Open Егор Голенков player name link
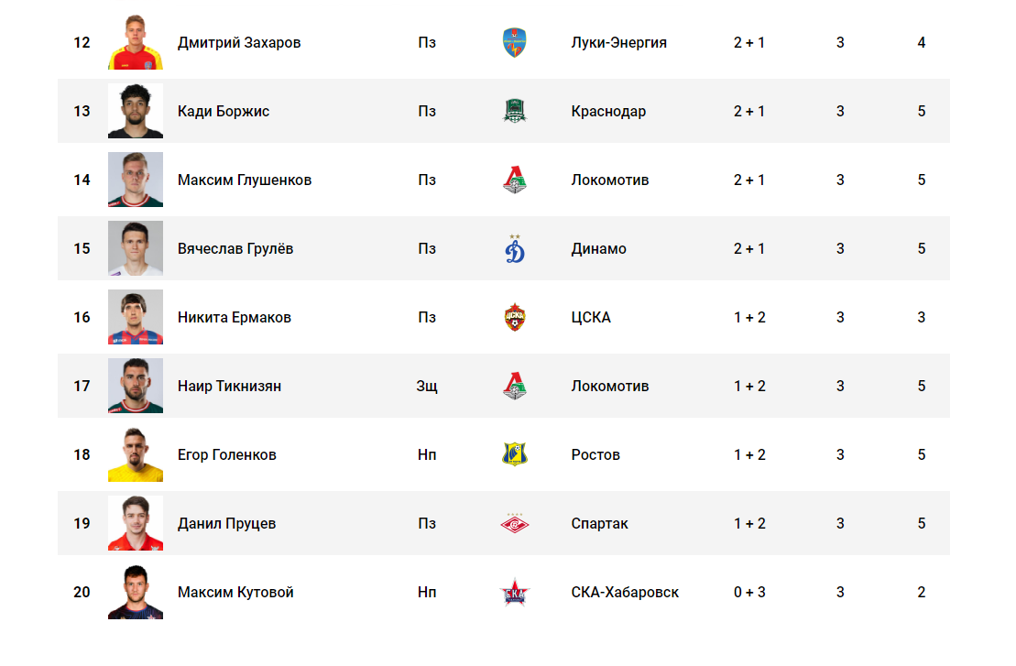 227,454
